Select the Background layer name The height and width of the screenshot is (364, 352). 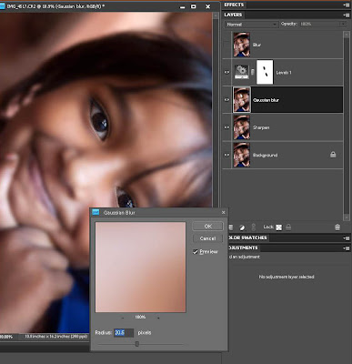click(x=265, y=156)
